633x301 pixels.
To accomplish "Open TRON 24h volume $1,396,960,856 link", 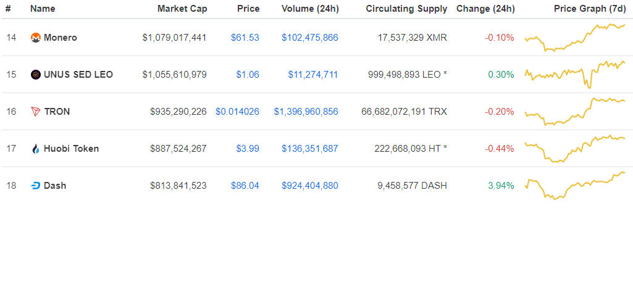I will pyautogui.click(x=306, y=112).
